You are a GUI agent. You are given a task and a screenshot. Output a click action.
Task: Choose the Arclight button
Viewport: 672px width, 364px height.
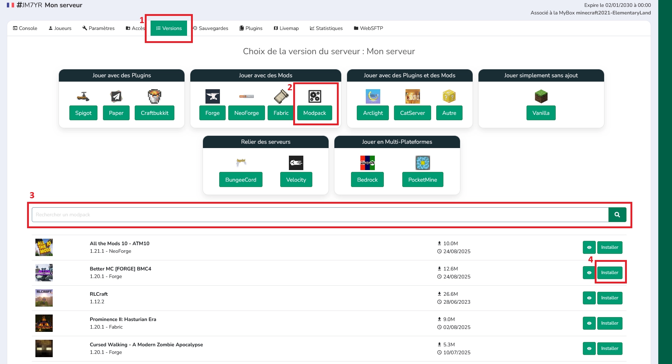pos(373,113)
